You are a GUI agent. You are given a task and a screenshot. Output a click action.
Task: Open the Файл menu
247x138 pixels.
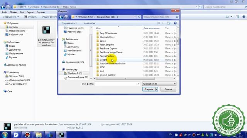(4, 12)
